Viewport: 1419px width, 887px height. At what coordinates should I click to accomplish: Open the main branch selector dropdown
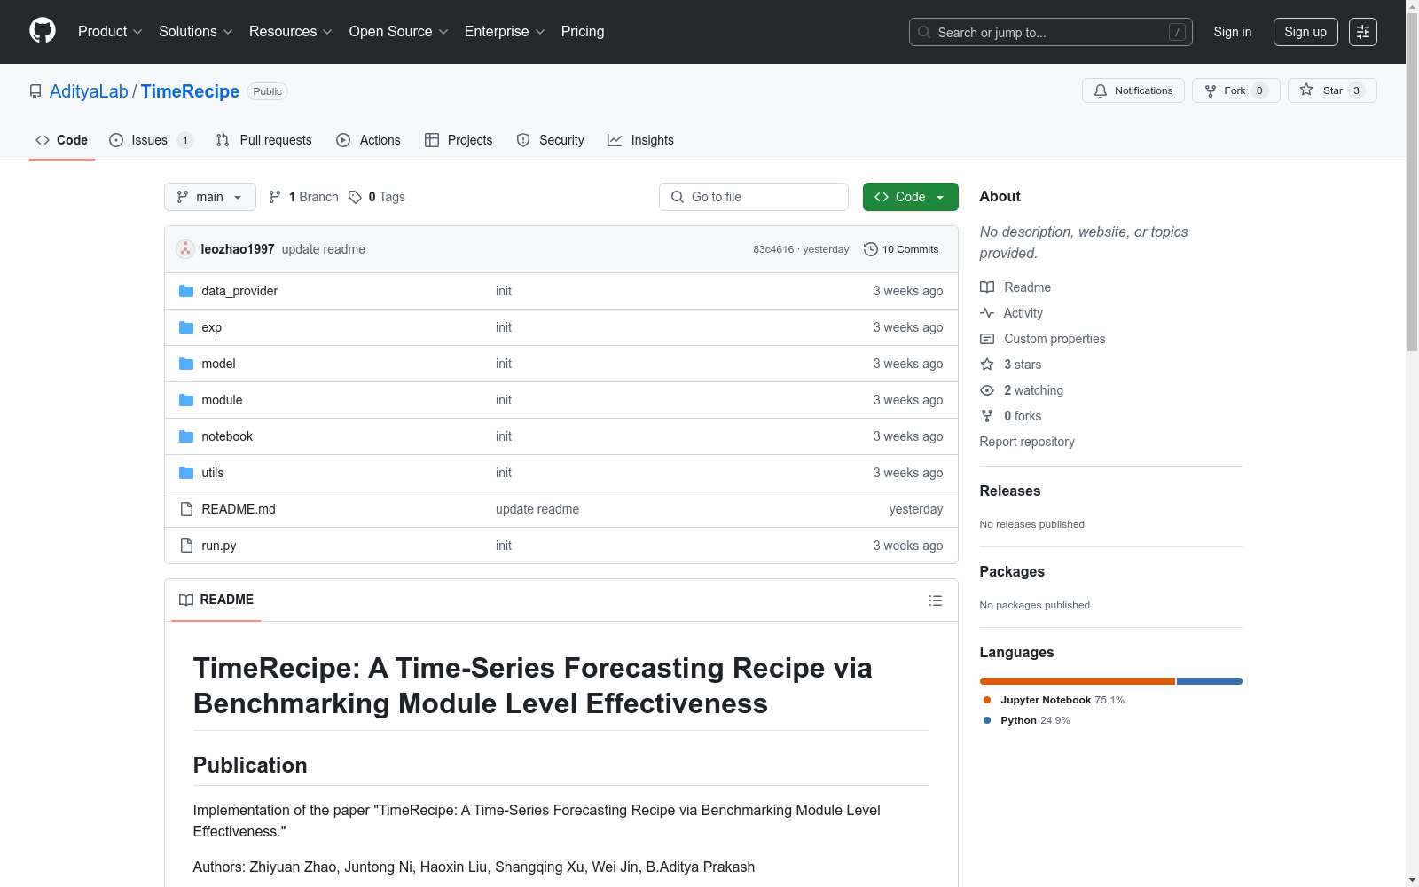pyautogui.click(x=210, y=197)
